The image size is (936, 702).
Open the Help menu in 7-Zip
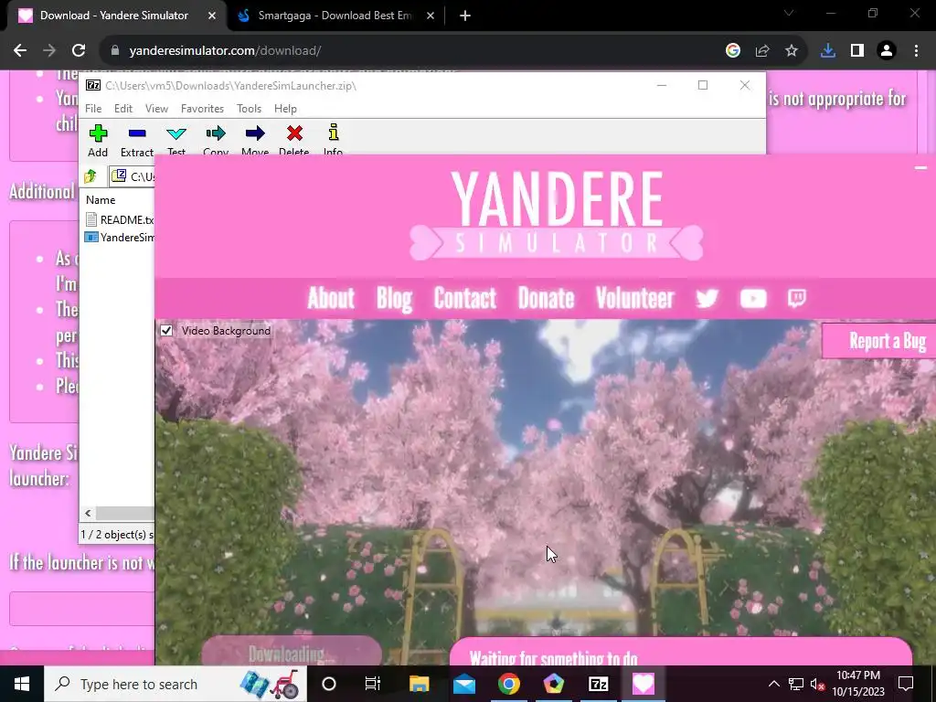[x=285, y=109]
